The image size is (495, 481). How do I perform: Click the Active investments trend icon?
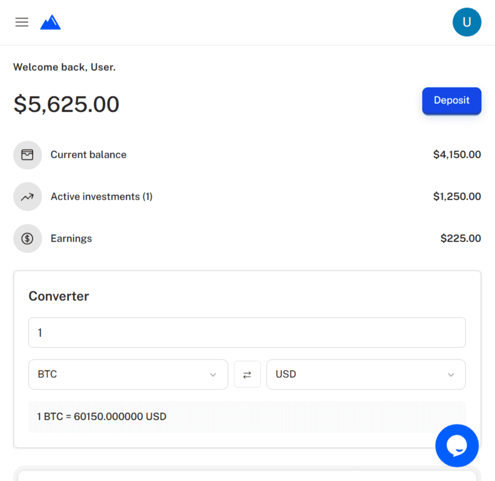(27, 196)
